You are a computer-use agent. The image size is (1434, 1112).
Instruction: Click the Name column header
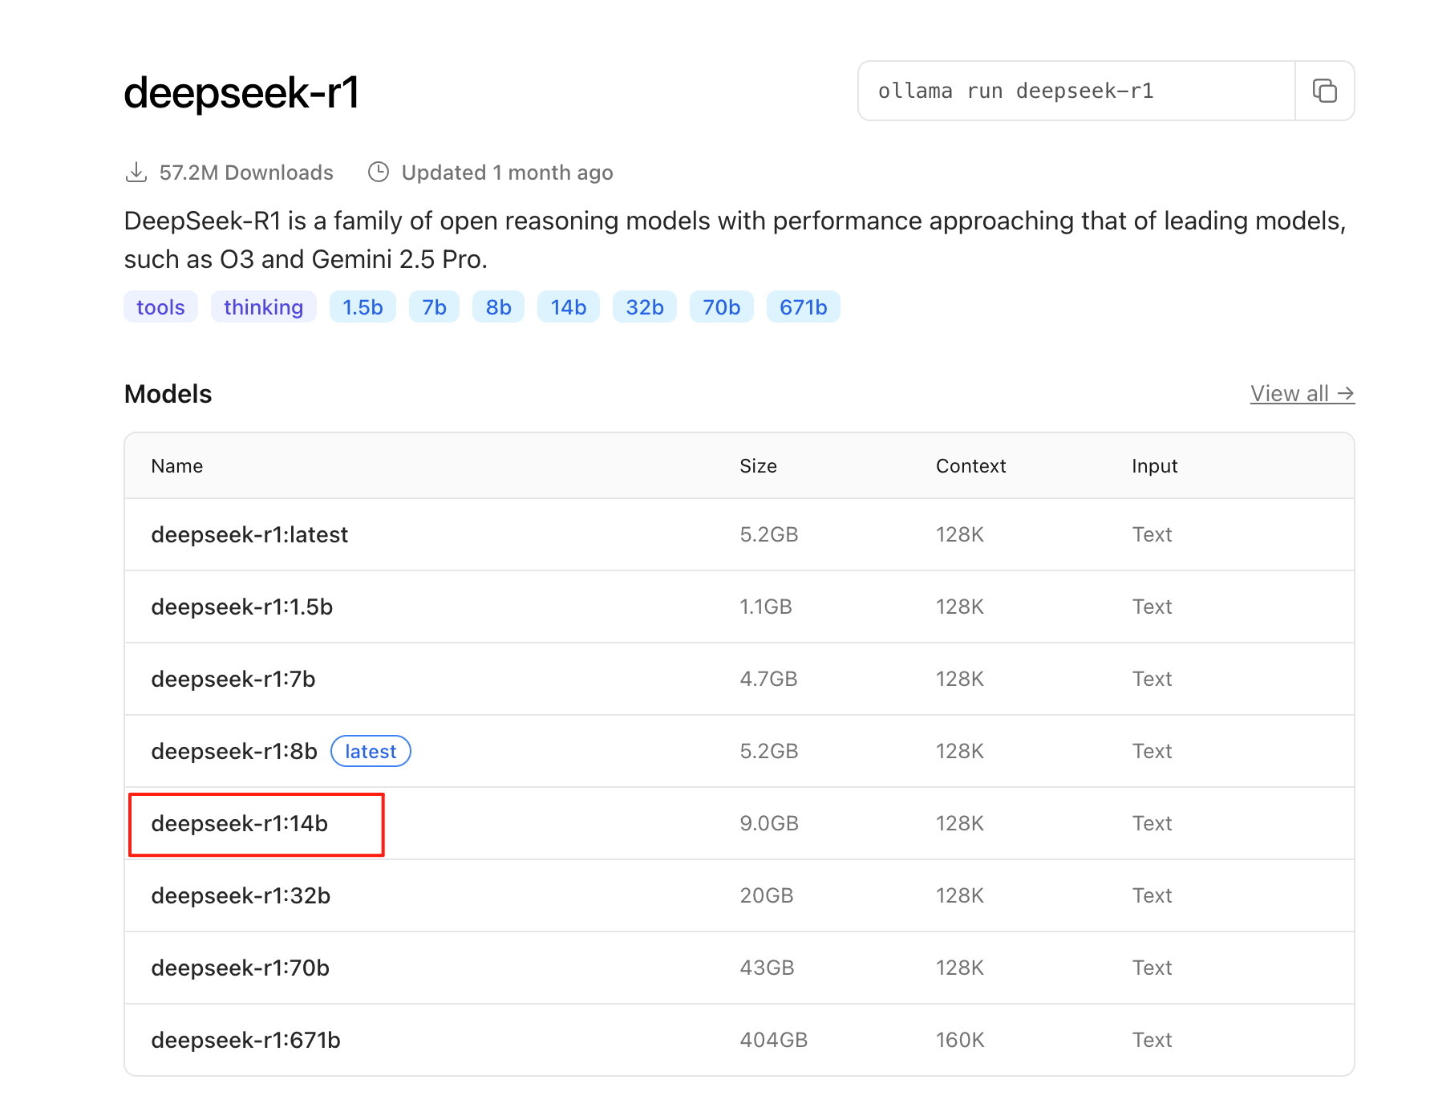point(176,466)
